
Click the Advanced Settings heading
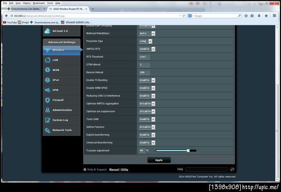click(62, 42)
